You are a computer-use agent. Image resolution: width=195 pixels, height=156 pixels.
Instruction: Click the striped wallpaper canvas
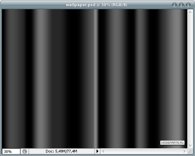(x=95, y=78)
